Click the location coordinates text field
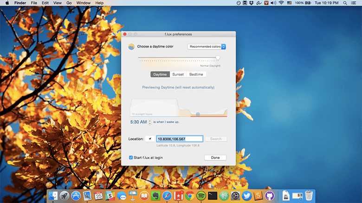This screenshot has height=203, width=362. click(x=180, y=139)
